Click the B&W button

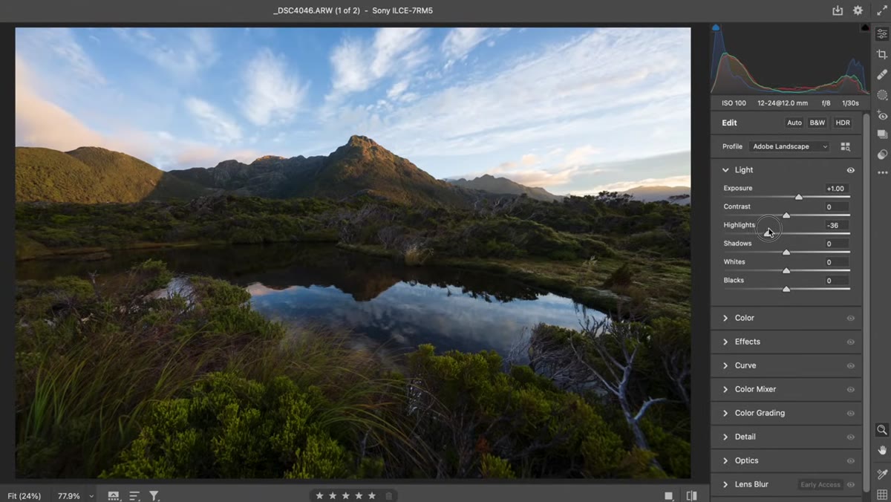click(x=817, y=123)
